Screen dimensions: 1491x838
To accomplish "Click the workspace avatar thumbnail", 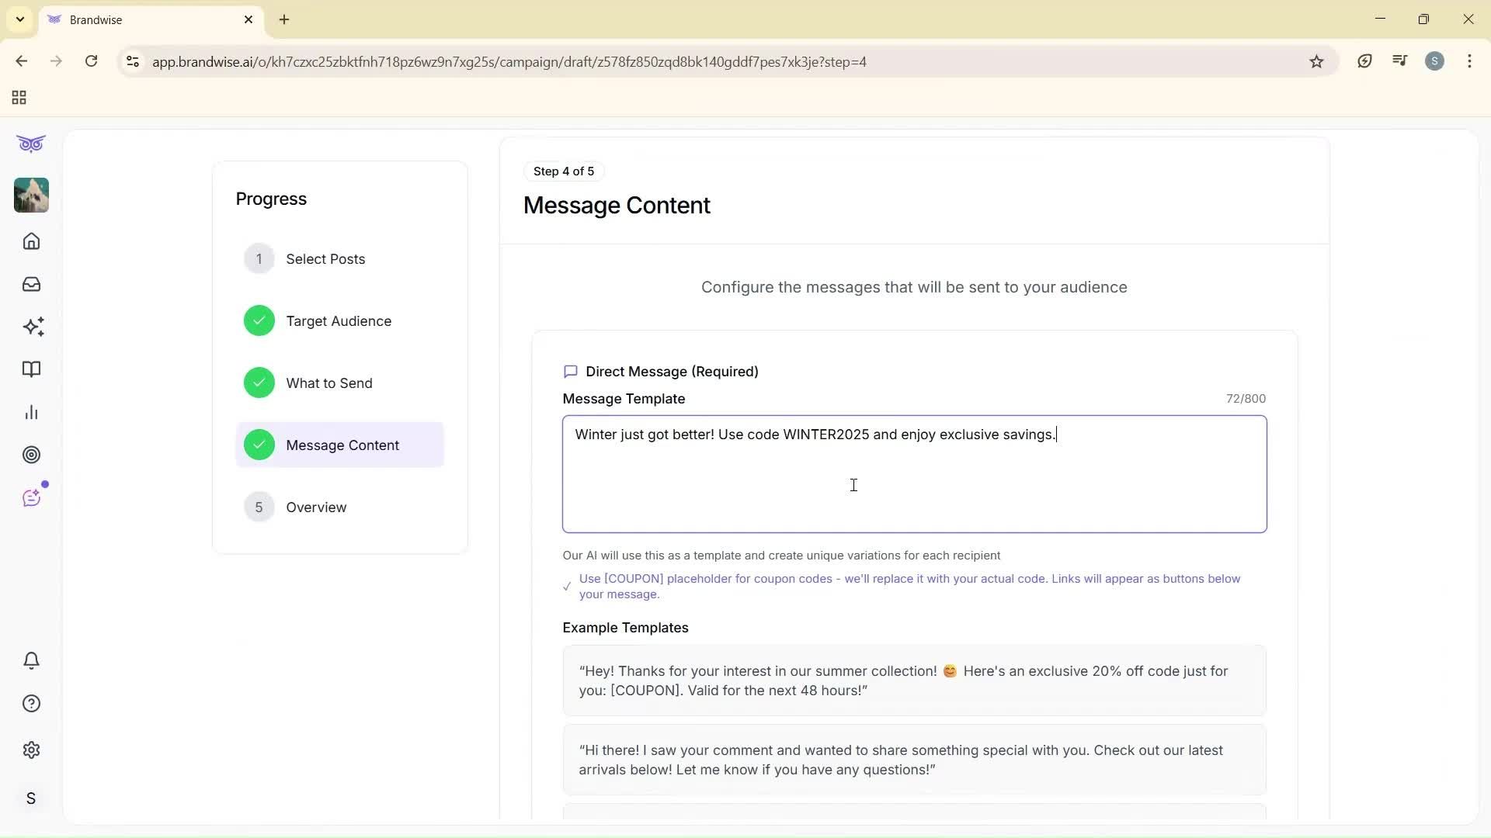I will tap(31, 195).
